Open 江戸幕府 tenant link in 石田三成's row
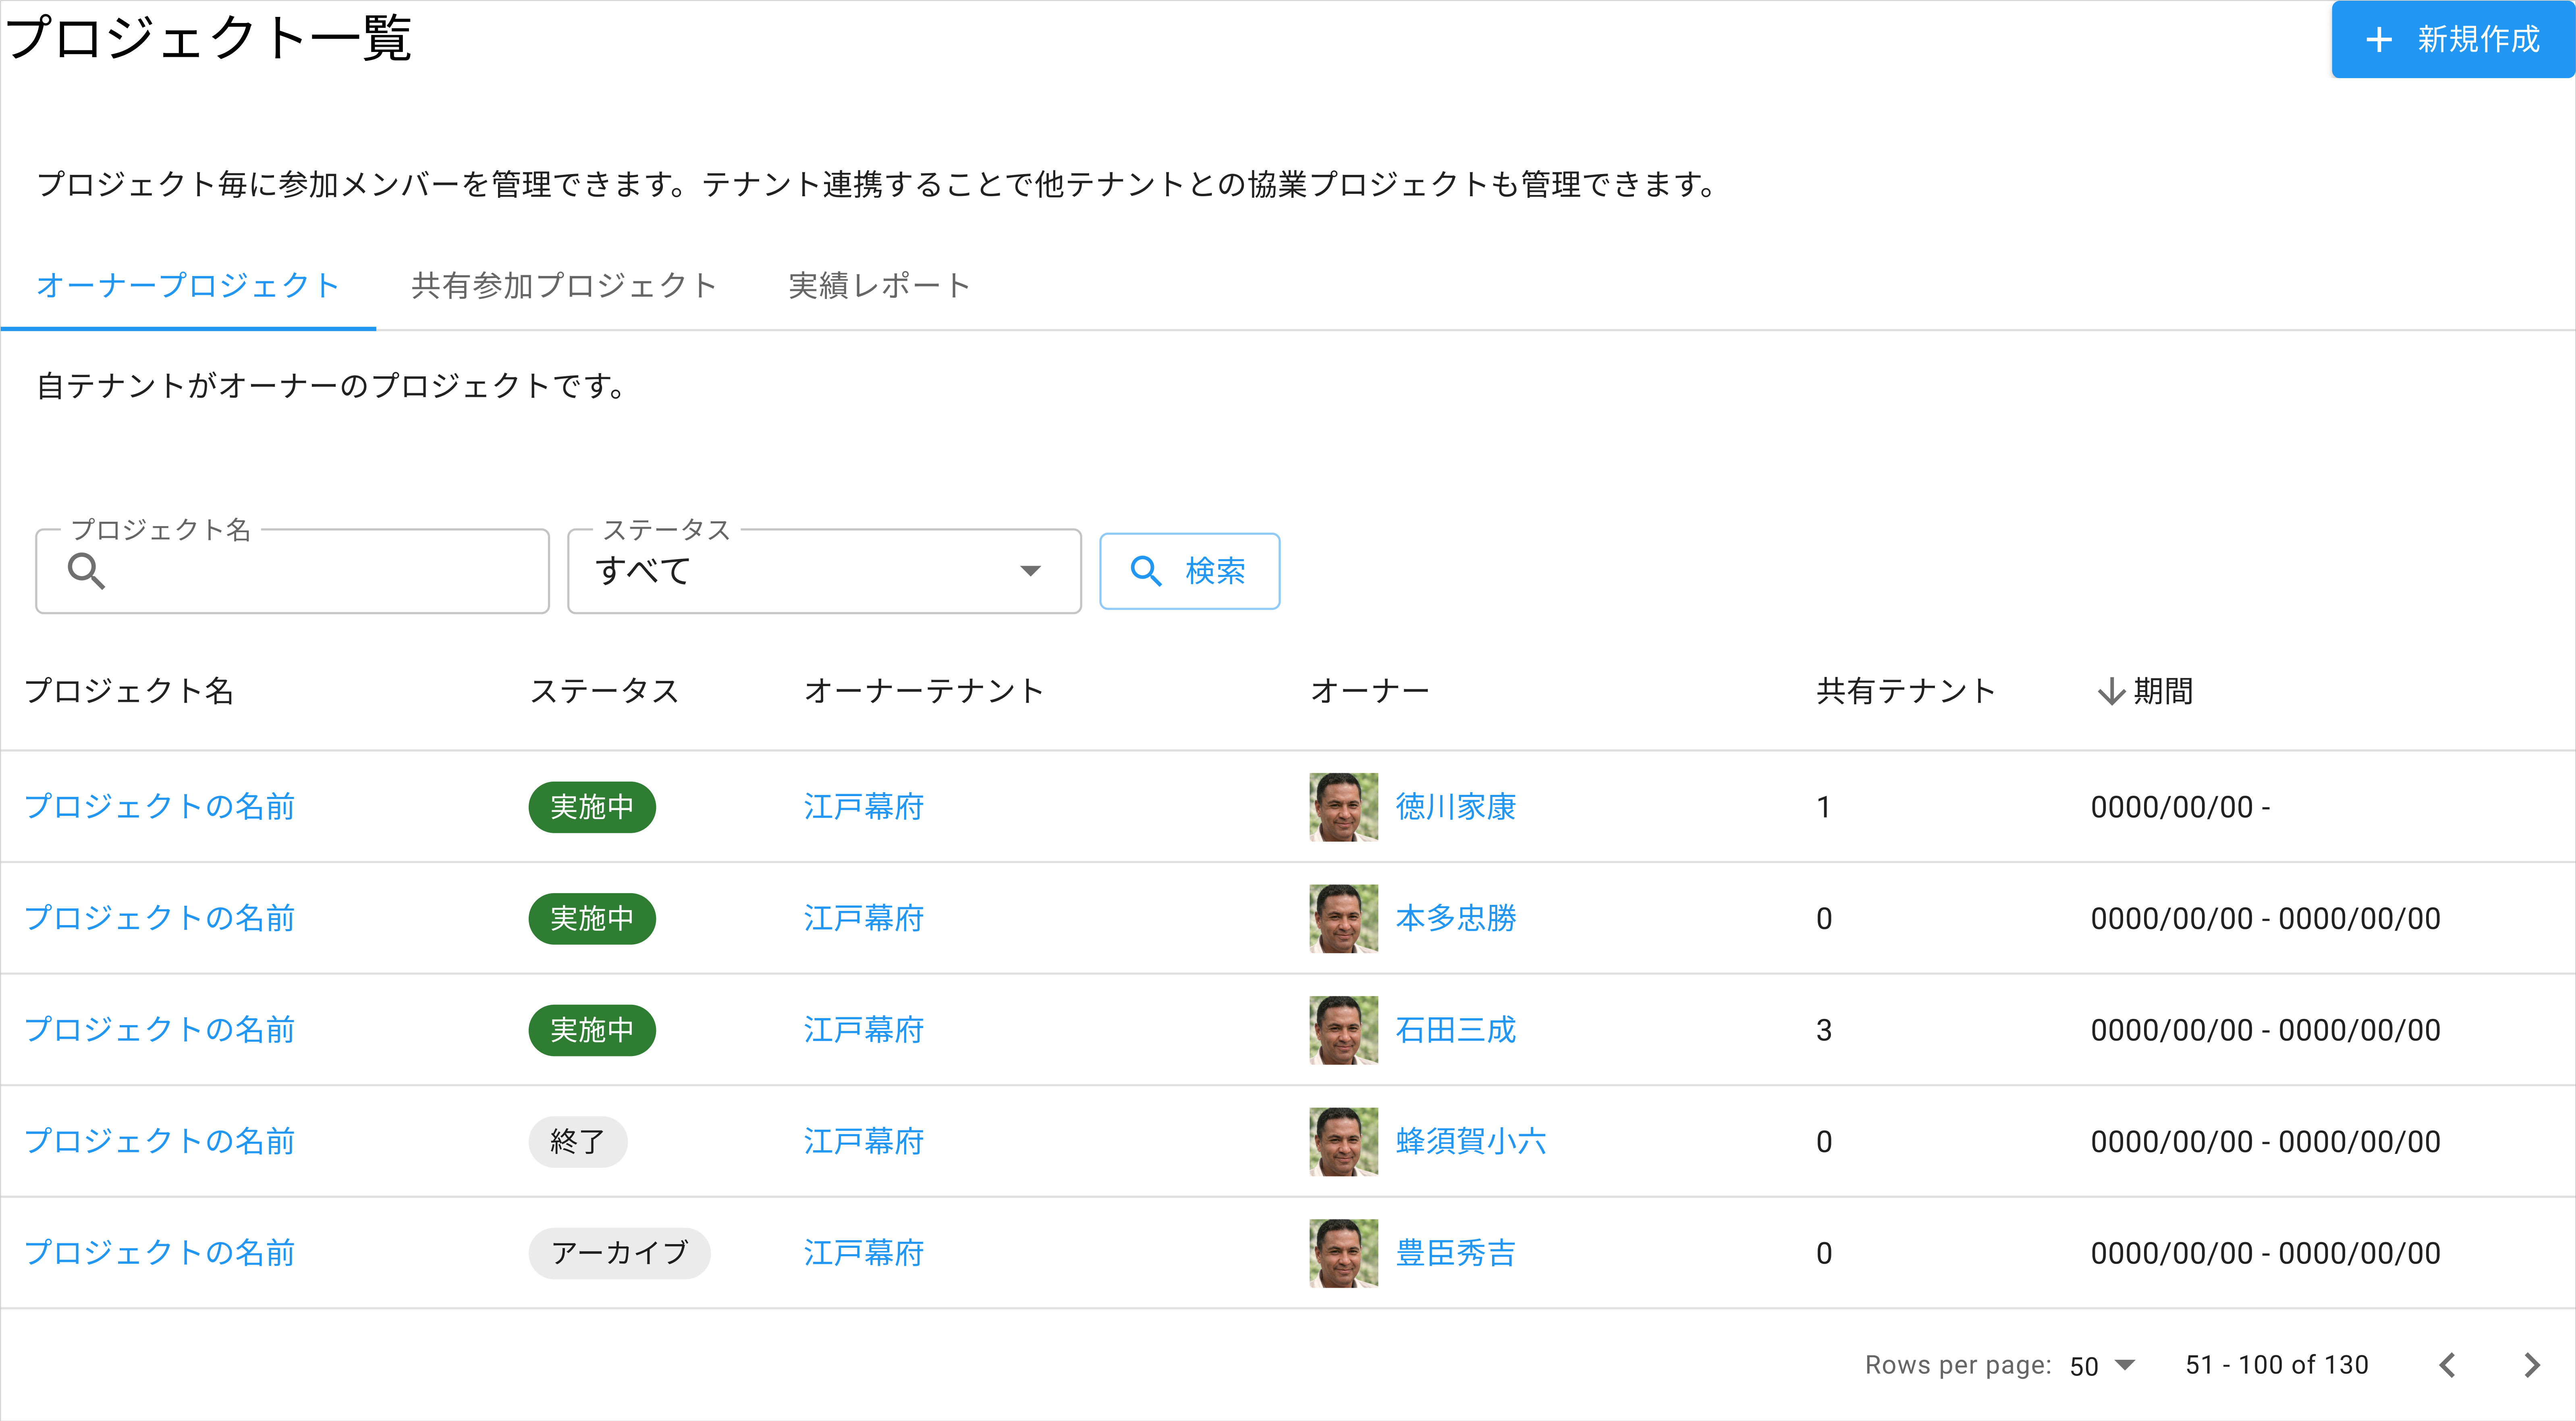 pos(864,1030)
